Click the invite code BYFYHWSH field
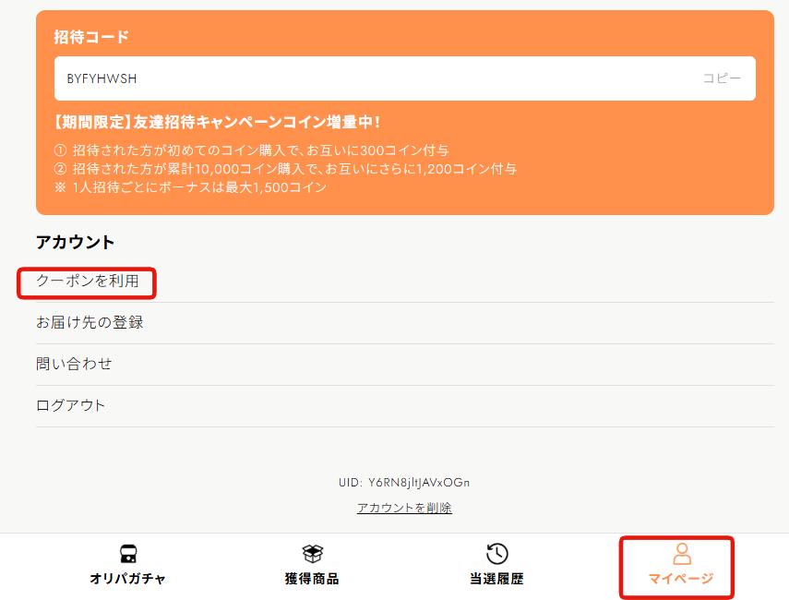The width and height of the screenshot is (789, 600). [x=405, y=78]
